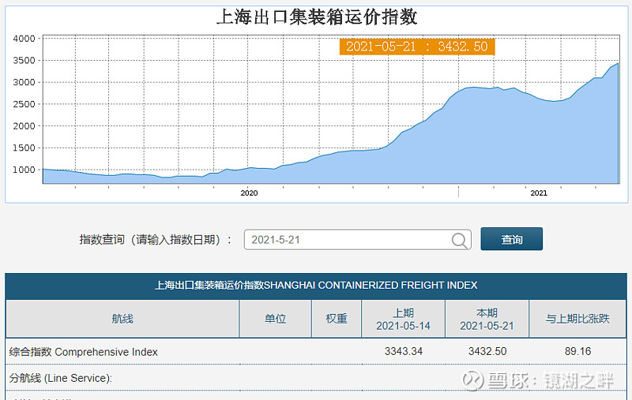Click the 本期 2021-05-21 column header
This screenshot has height=400, width=632.
[487, 319]
